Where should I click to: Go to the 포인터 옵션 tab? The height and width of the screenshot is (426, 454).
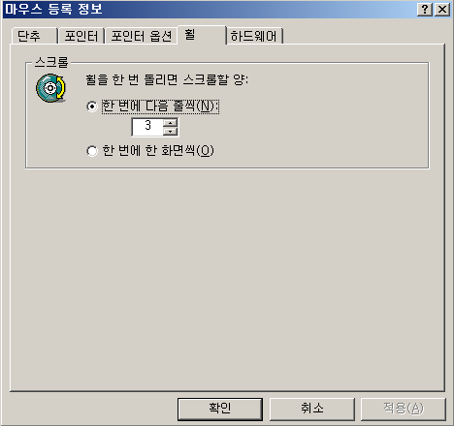coord(141,36)
